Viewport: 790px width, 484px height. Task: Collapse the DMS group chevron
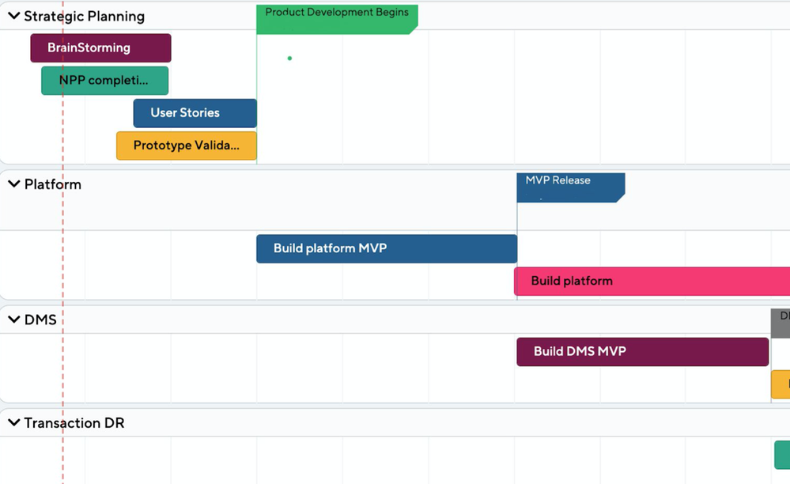13,320
